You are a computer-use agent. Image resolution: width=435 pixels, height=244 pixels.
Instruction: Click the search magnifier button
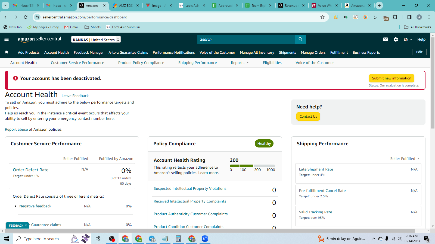(300, 39)
